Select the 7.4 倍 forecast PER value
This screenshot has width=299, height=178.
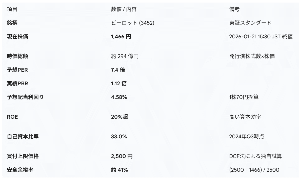[118, 70]
